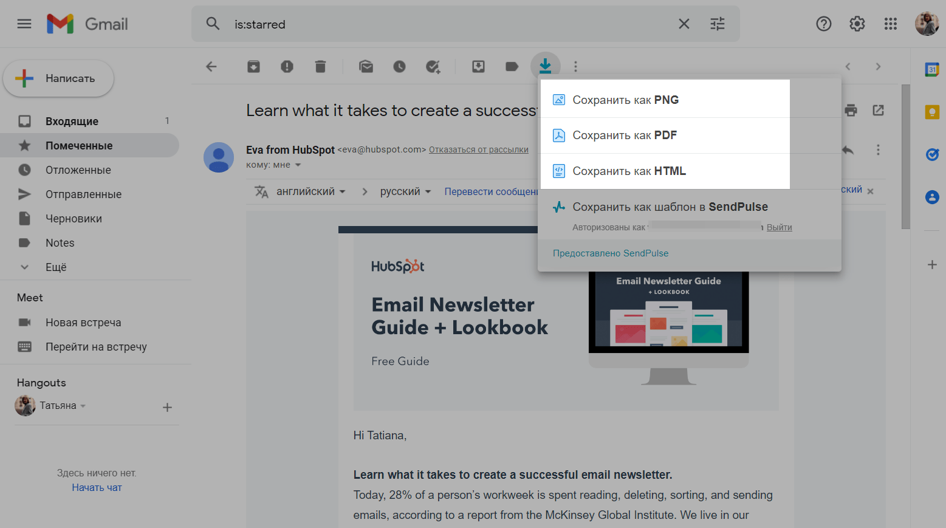Open the английский source language dropdown
The width and height of the screenshot is (946, 528).
pyautogui.click(x=310, y=191)
